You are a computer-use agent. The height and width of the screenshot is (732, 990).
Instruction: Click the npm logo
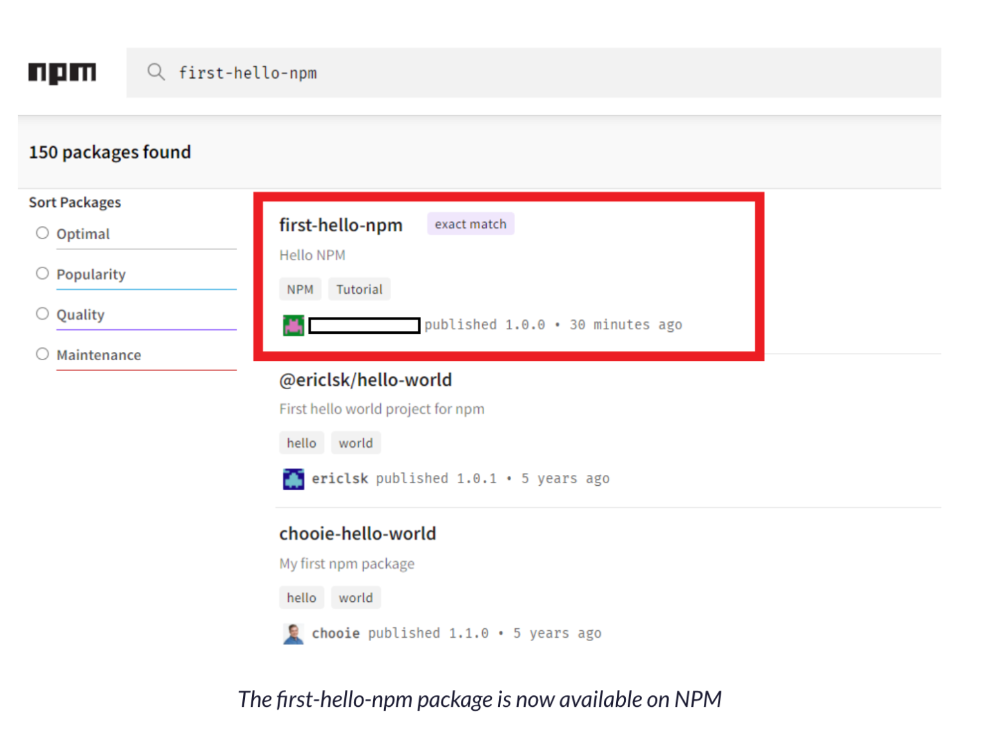(62, 72)
